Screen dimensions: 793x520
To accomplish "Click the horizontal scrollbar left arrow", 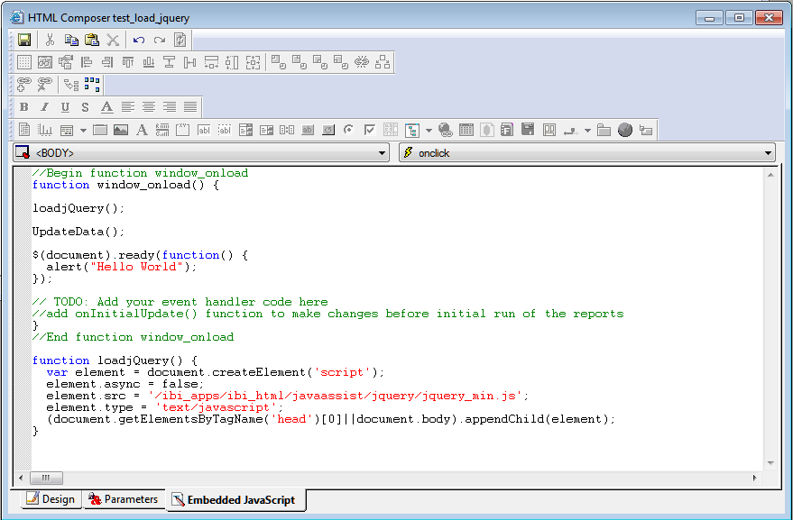I will (21, 478).
